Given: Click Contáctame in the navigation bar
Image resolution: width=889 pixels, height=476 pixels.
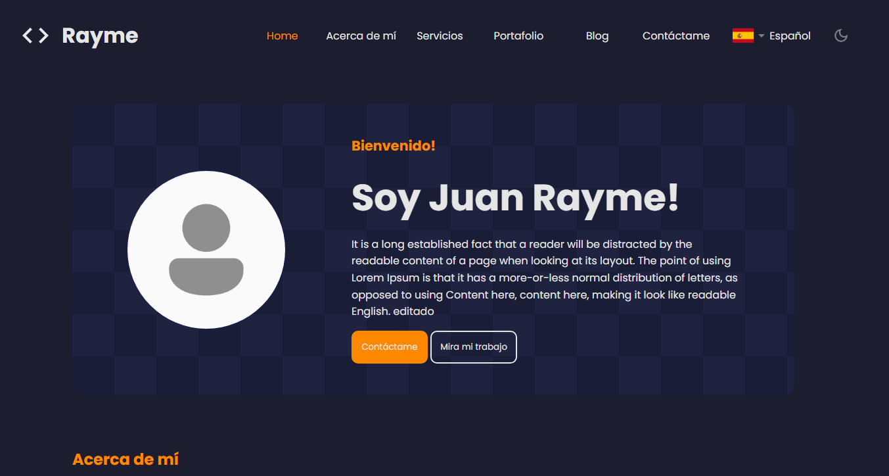Looking at the screenshot, I should 675,36.
